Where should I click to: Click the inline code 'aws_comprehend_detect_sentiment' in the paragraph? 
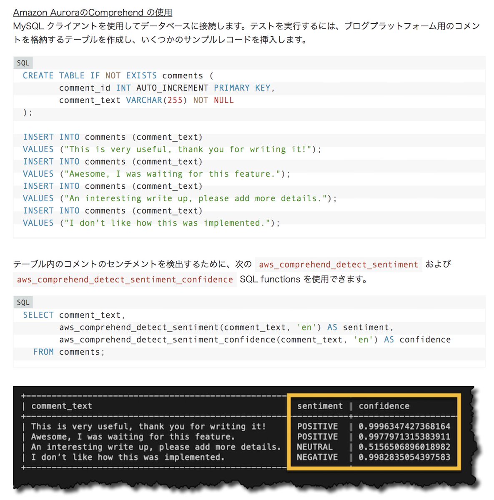click(x=339, y=265)
